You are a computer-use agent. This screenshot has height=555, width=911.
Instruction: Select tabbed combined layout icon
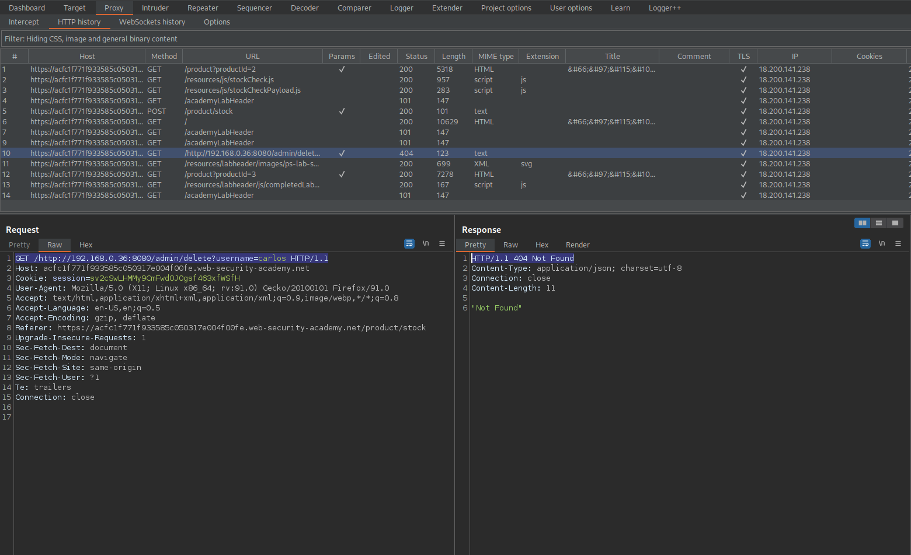click(895, 223)
